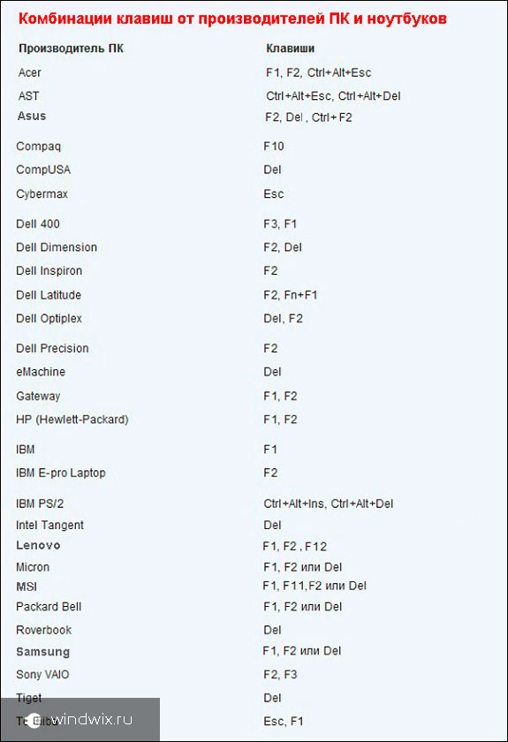Click the Samsung manufacturer name
Screen dimensions: 508x742
pyautogui.click(x=43, y=652)
